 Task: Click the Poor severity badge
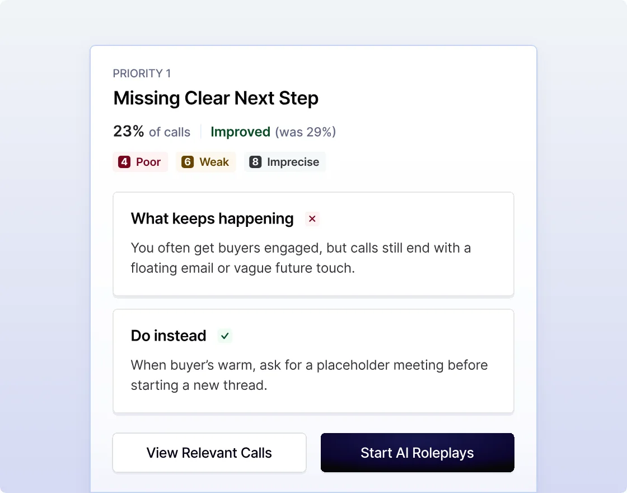point(140,162)
